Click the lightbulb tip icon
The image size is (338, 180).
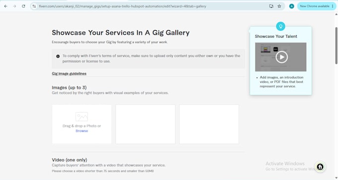[281, 26]
